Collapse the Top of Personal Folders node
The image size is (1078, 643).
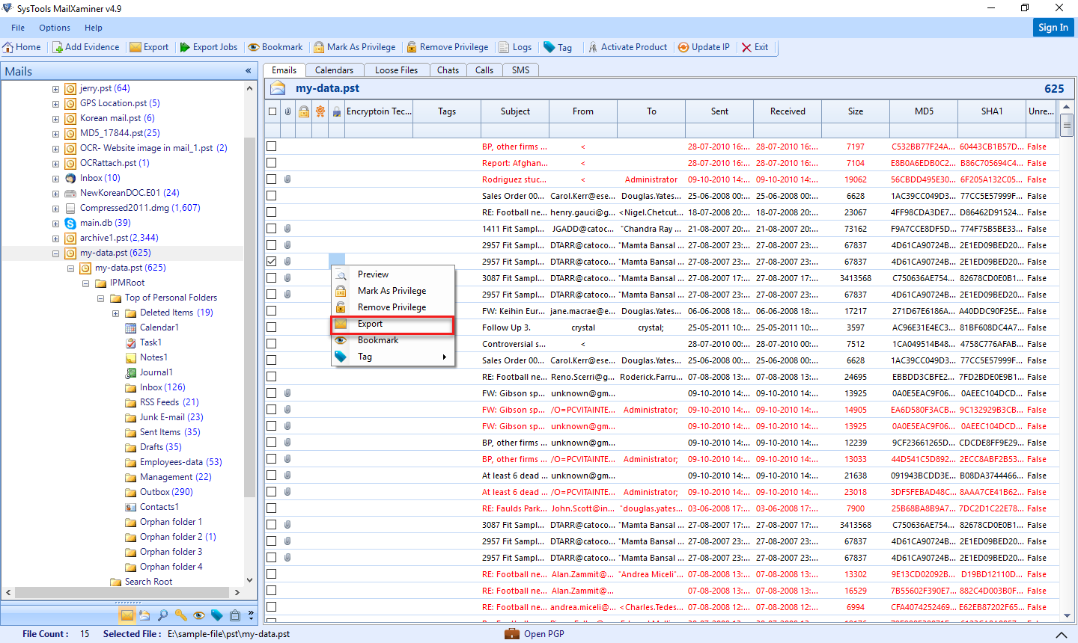tap(100, 298)
